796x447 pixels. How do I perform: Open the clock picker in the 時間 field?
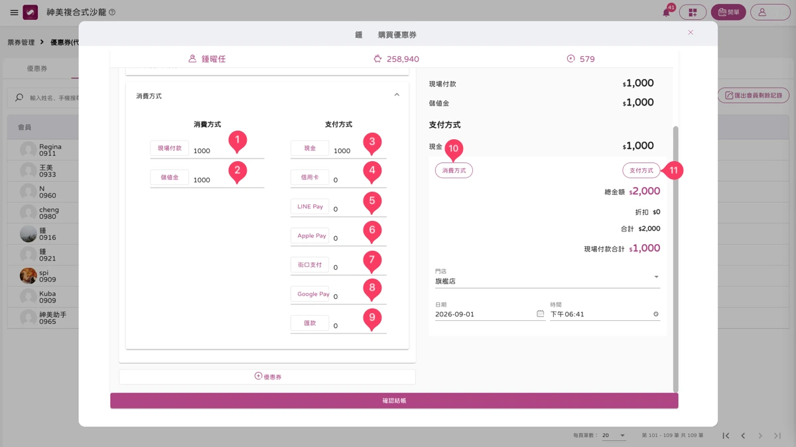656,314
